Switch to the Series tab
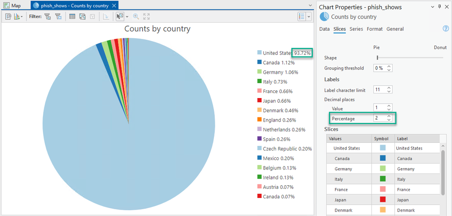This screenshot has width=452, height=216. [356, 29]
